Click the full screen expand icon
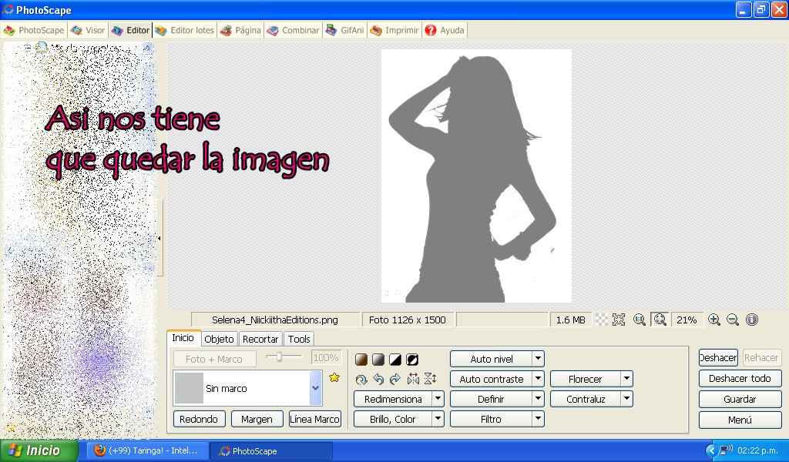Image resolution: width=789 pixels, height=462 pixels. 619,320
